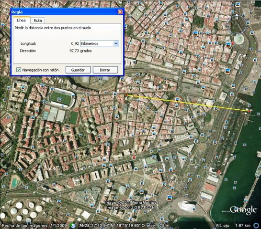This screenshot has width=261, height=229.
Task: Open photo icon on the stadium's right stand
Action: [73, 96]
